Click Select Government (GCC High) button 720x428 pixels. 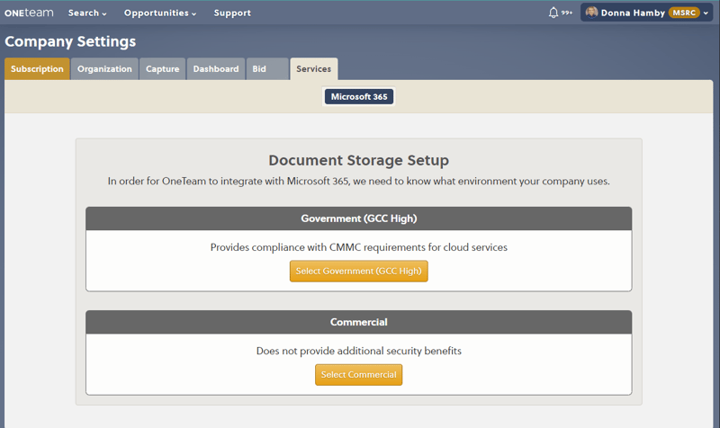358,272
